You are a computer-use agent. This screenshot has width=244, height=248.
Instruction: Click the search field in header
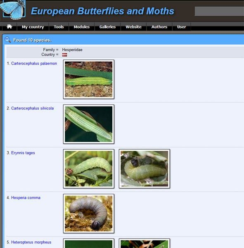pyautogui.click(x=219, y=11)
